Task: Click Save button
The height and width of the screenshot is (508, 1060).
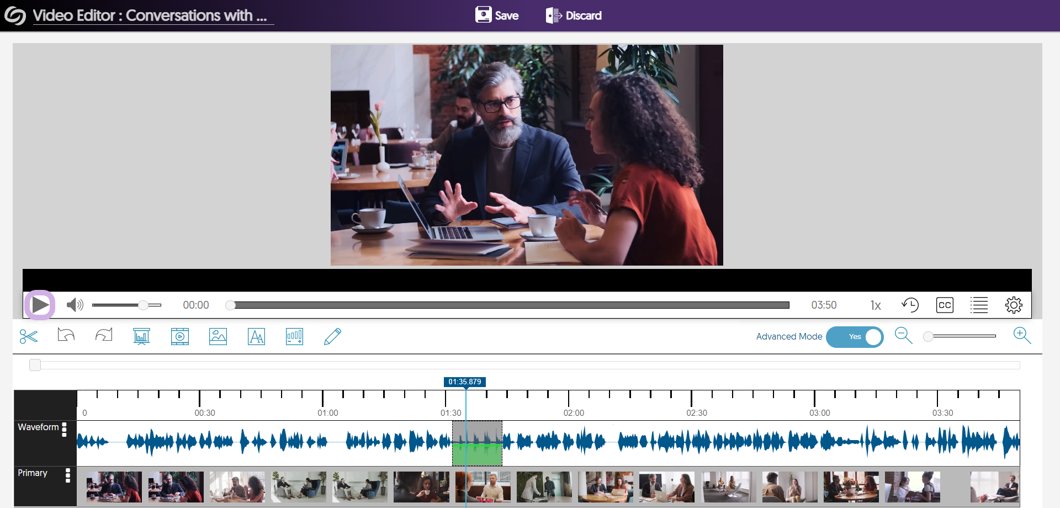Action: [497, 15]
